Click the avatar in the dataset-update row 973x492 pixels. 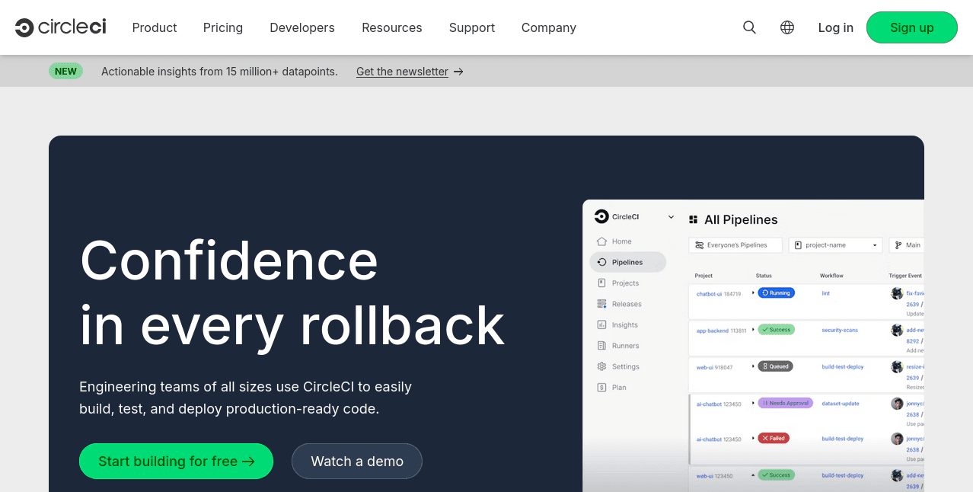pos(898,404)
